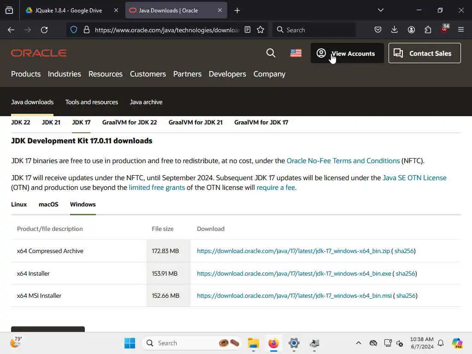
Task: Open GraalVM for JDK 22 tab
Action: (130, 122)
